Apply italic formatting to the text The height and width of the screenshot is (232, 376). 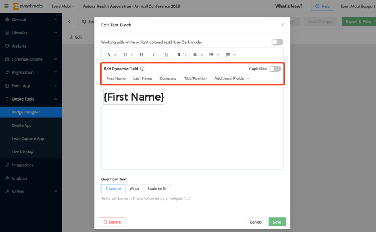tap(154, 54)
